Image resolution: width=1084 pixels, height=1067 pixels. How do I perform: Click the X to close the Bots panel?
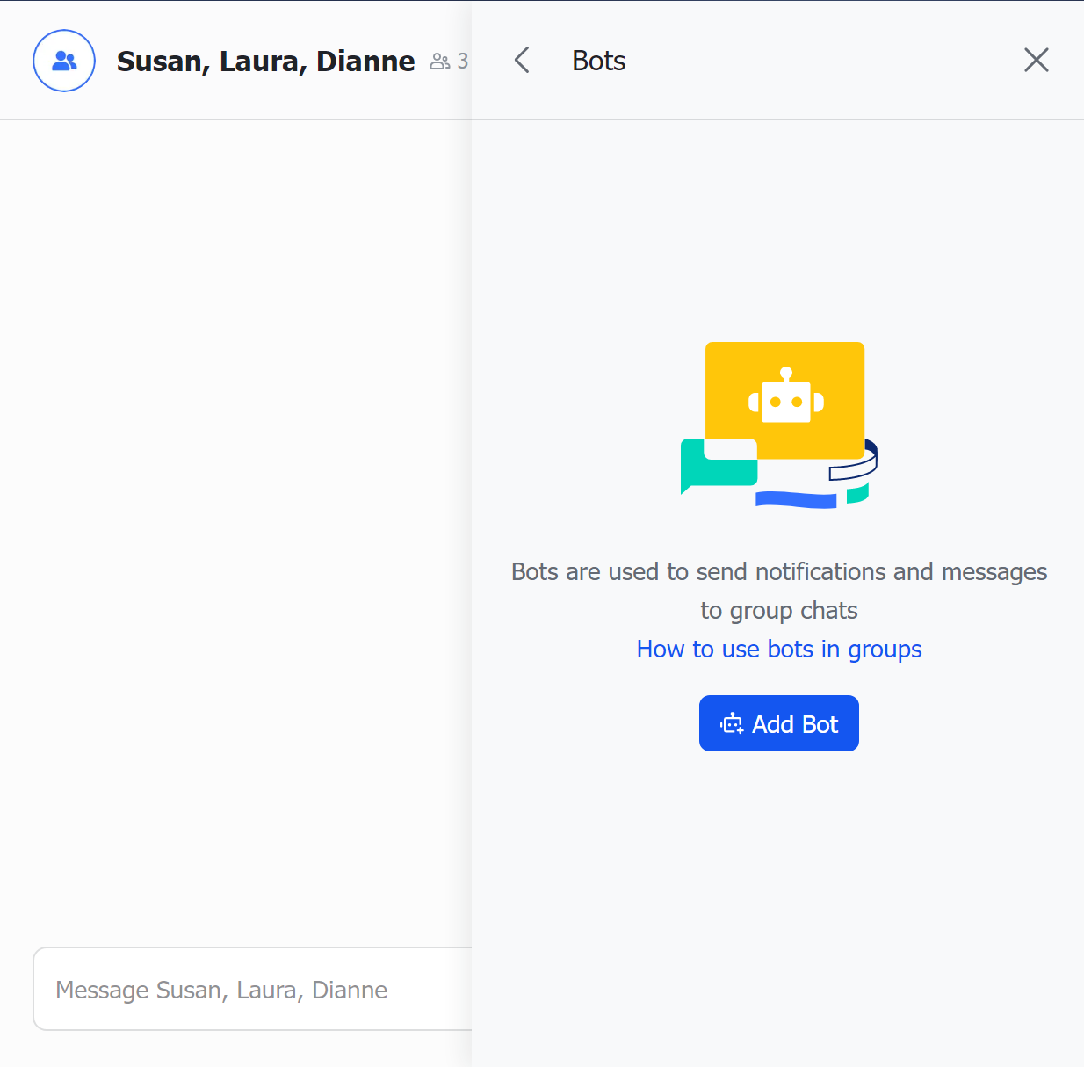pos(1036,60)
